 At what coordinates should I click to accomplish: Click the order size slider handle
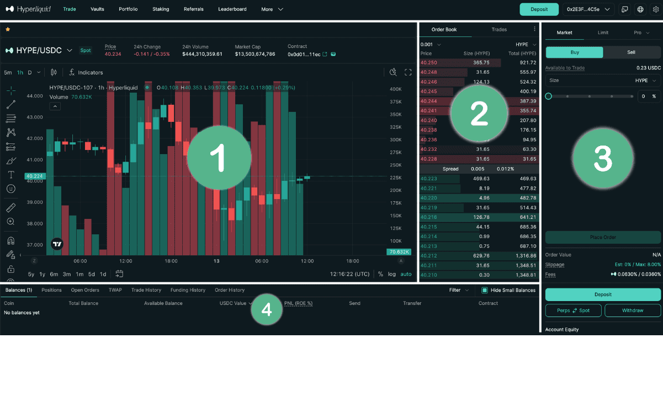548,96
